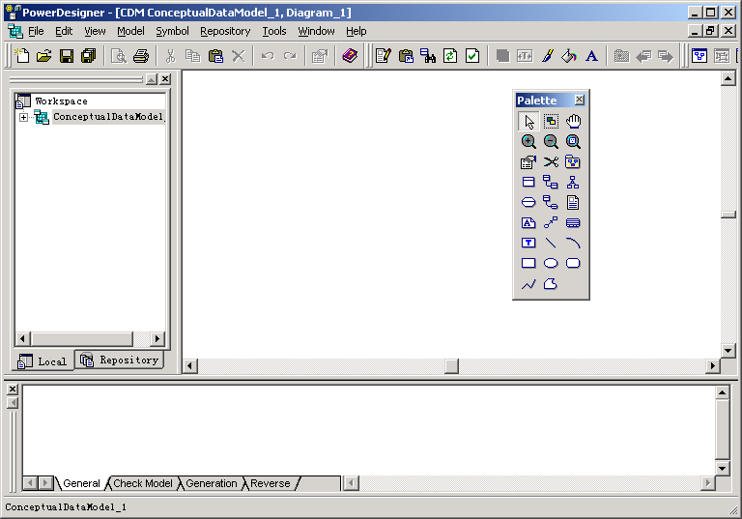Image resolution: width=742 pixels, height=519 pixels.
Task: Click the diagram horizontal scrollbar thumb
Action: 452,366
